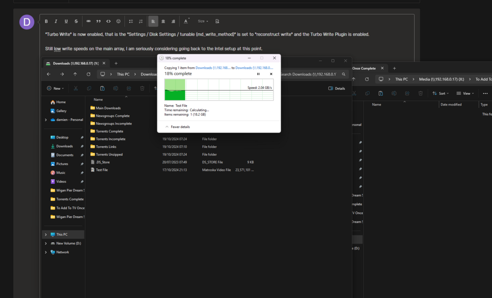
Task: Go forward in the Downloads Explorer window
Action: pos(62,74)
